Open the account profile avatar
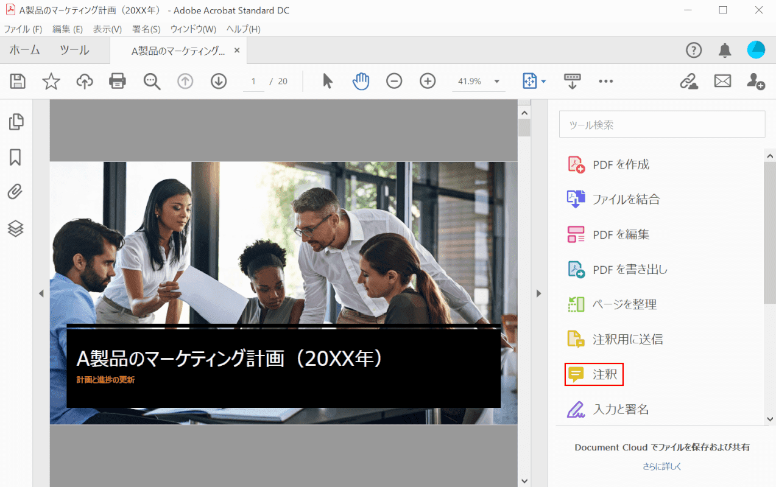 [x=756, y=50]
